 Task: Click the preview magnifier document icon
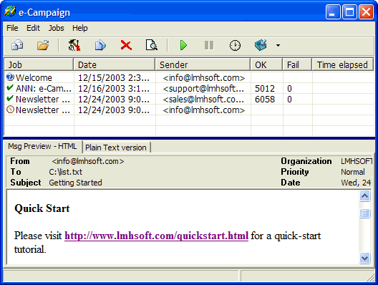click(x=151, y=45)
